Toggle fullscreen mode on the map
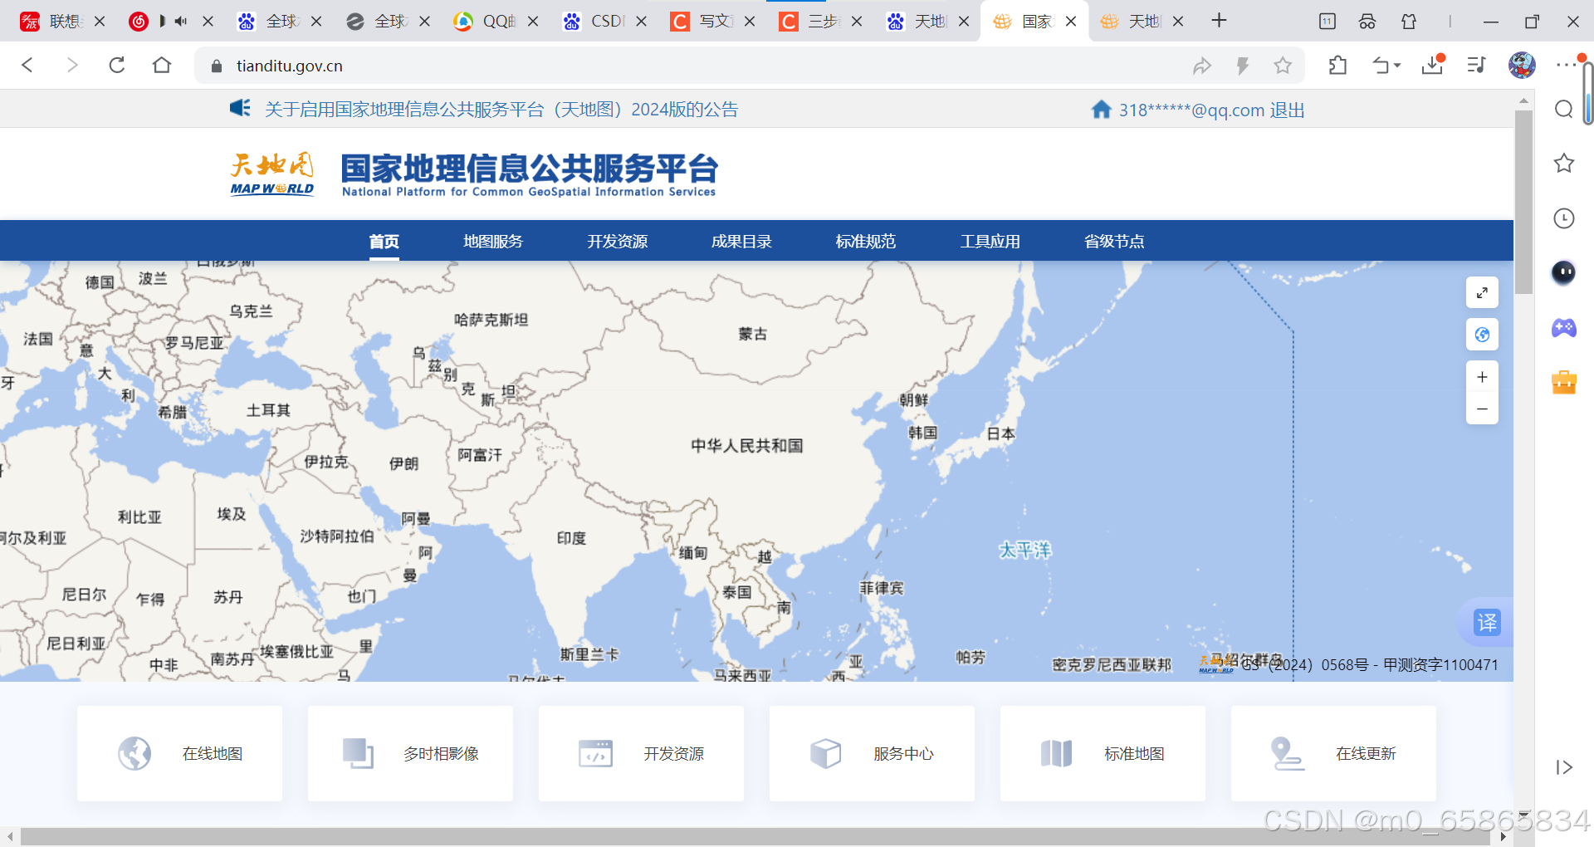Screen dimensions: 1594x847 1483,292
